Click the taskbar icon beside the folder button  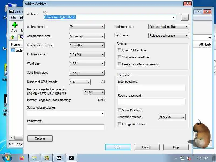click(x=47, y=158)
